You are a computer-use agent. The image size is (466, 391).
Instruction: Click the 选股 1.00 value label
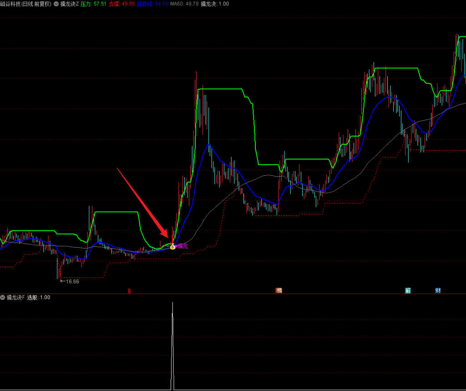39,297
